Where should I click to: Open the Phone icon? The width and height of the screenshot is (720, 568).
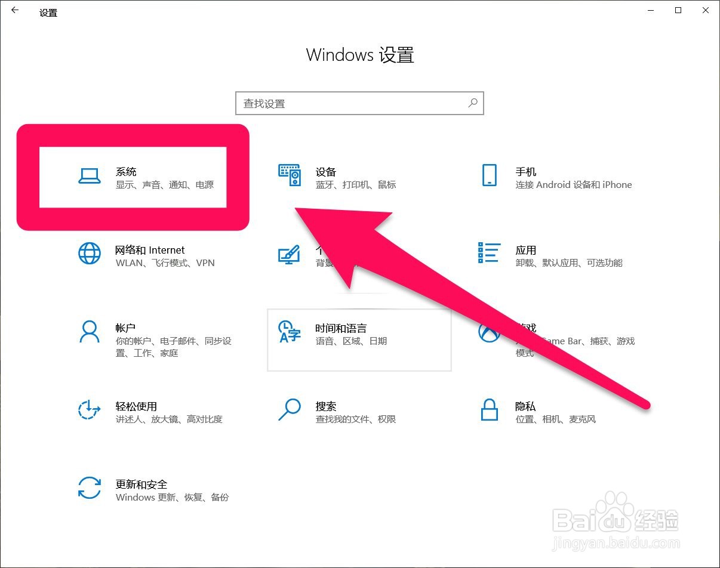tap(489, 176)
